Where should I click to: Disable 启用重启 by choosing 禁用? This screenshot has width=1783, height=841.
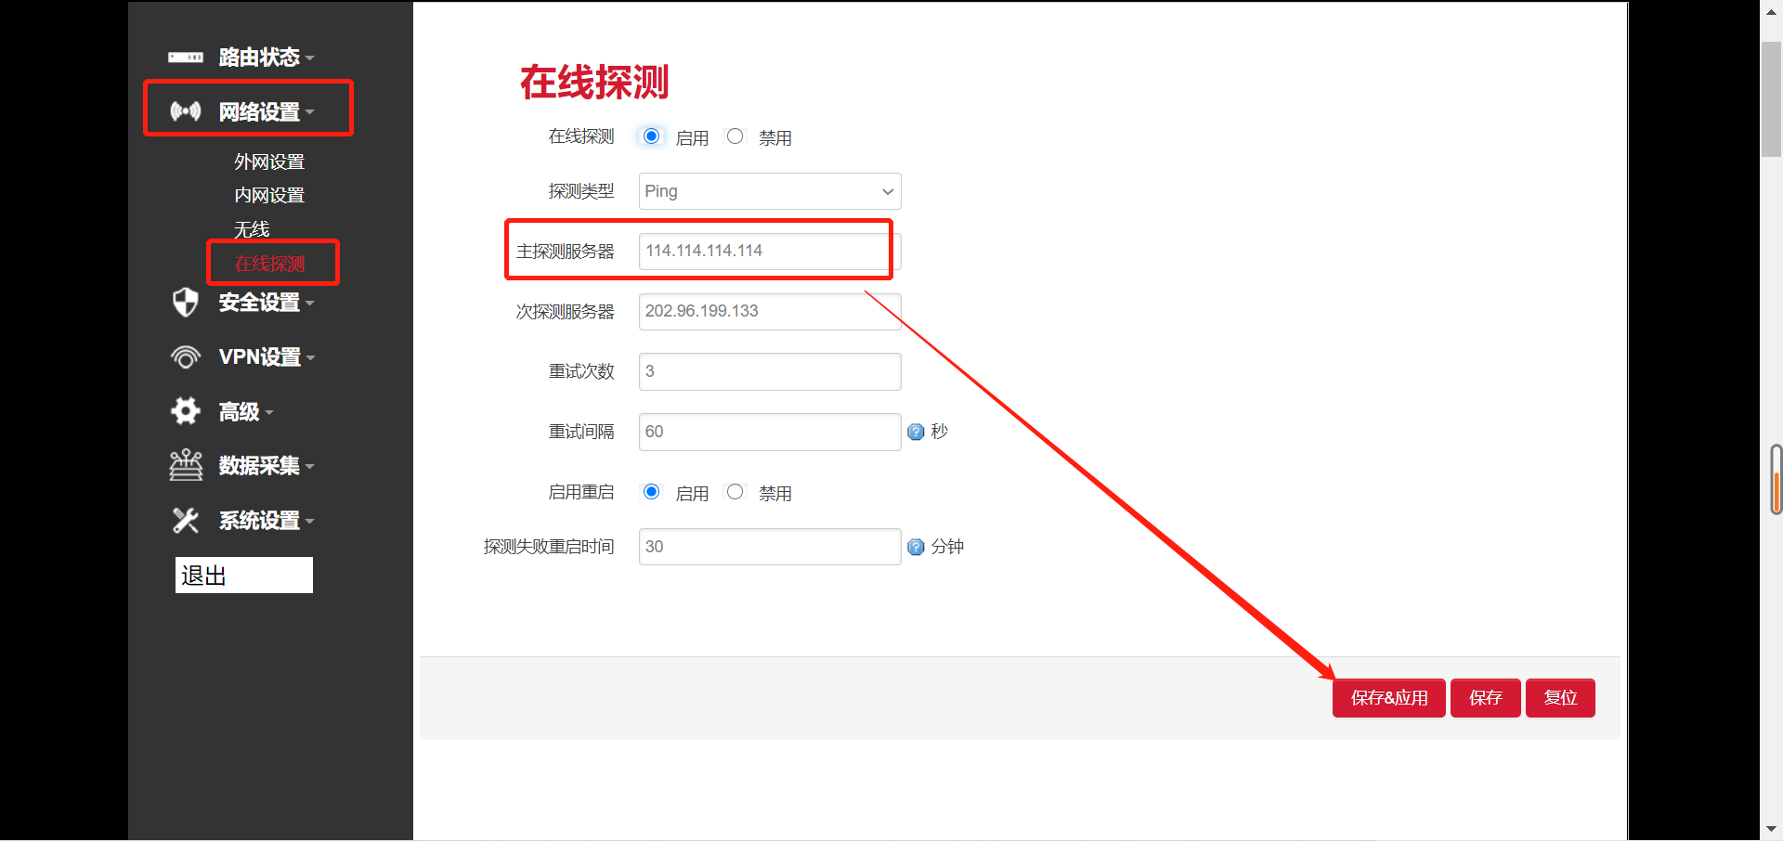click(735, 491)
